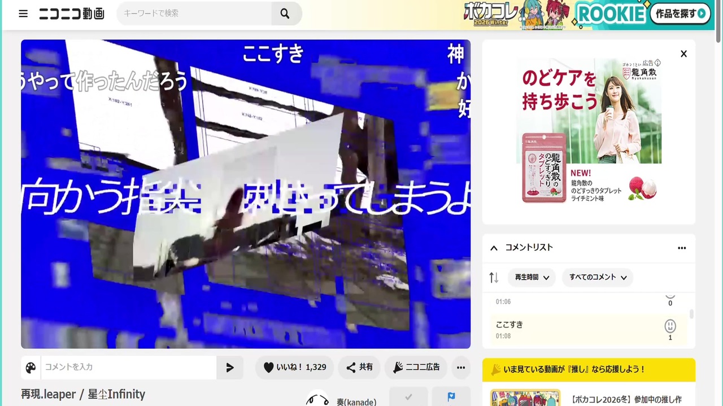Collapse the コメントリスト panel
This screenshot has width=723, height=406.
coord(494,248)
